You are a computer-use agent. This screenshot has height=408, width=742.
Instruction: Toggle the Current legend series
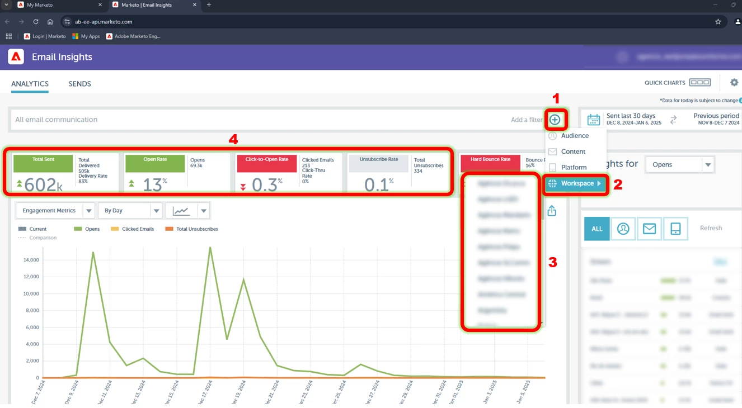click(32, 229)
